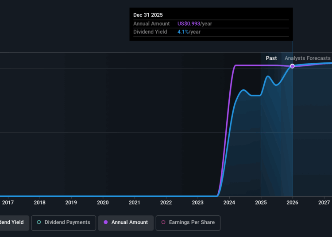Screen dimensions: 332x237
Task: Click the 2024 x-axis label
Action: coord(229,203)
